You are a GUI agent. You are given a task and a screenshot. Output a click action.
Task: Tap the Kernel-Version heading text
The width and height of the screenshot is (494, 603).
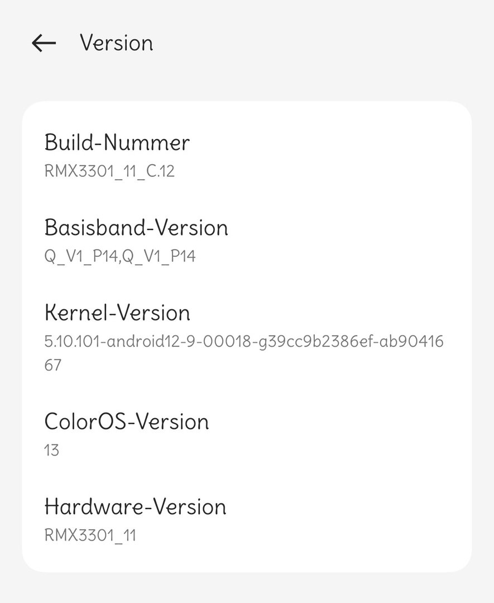tap(117, 313)
